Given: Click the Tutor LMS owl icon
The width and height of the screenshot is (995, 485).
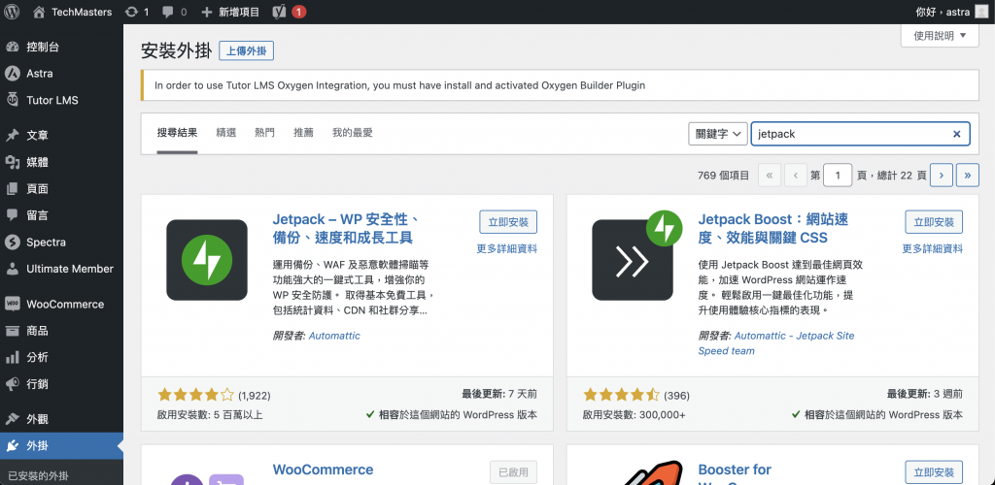Looking at the screenshot, I should coord(12,99).
